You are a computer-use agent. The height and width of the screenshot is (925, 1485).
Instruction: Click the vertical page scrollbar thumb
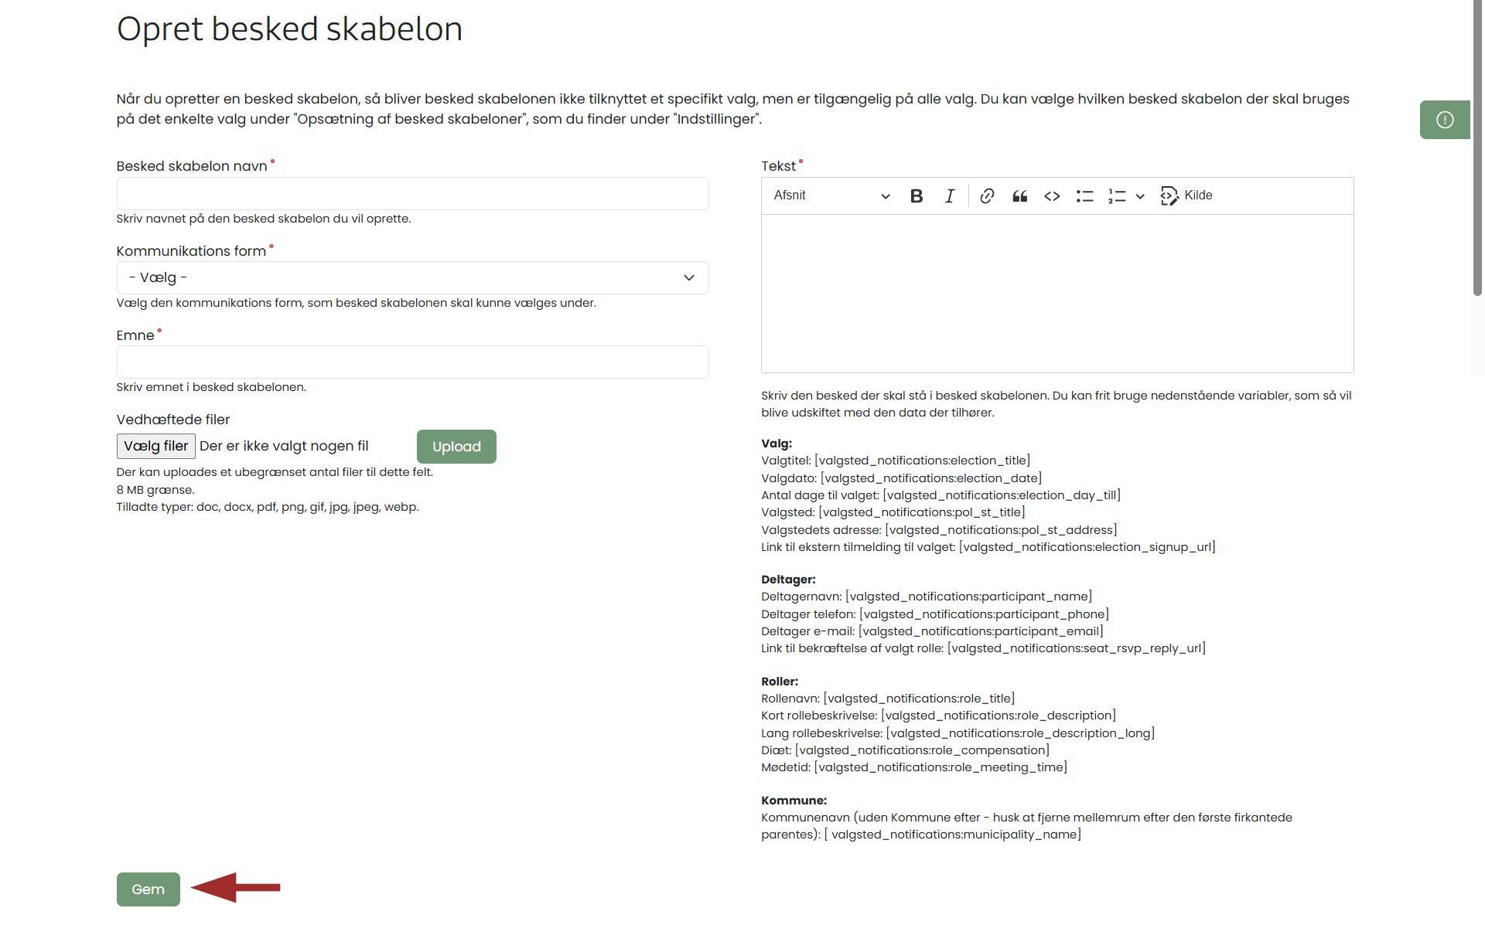1477,147
